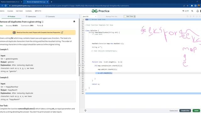Screen dimensions: 201x113
Task: Open the Complete Interview Preparation banner
Action: [x=38, y=33]
